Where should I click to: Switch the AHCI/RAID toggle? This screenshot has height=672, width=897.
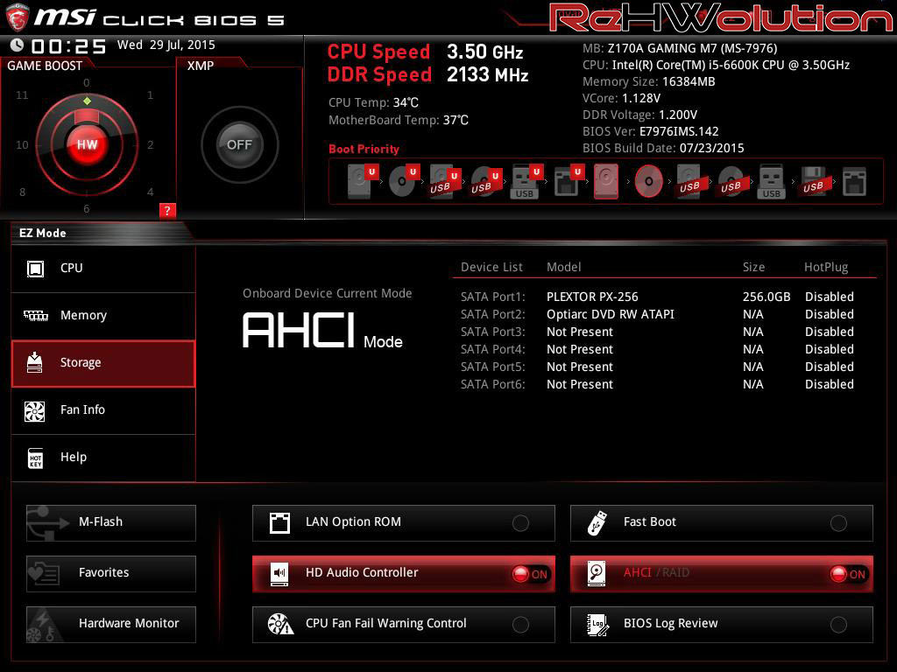point(847,574)
